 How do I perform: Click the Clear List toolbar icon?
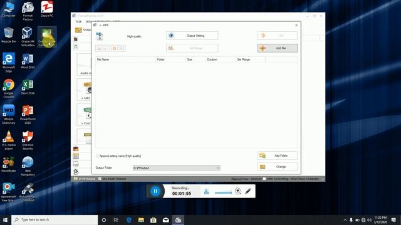coord(107,48)
